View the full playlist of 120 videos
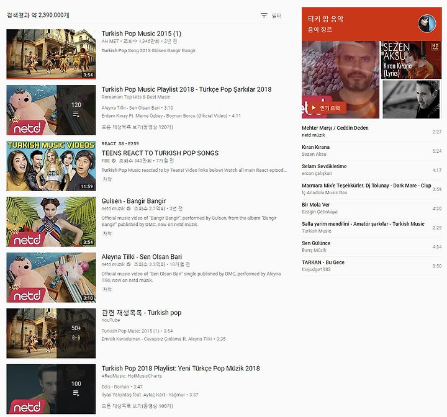The width and height of the screenshot is (447, 417). [137, 127]
